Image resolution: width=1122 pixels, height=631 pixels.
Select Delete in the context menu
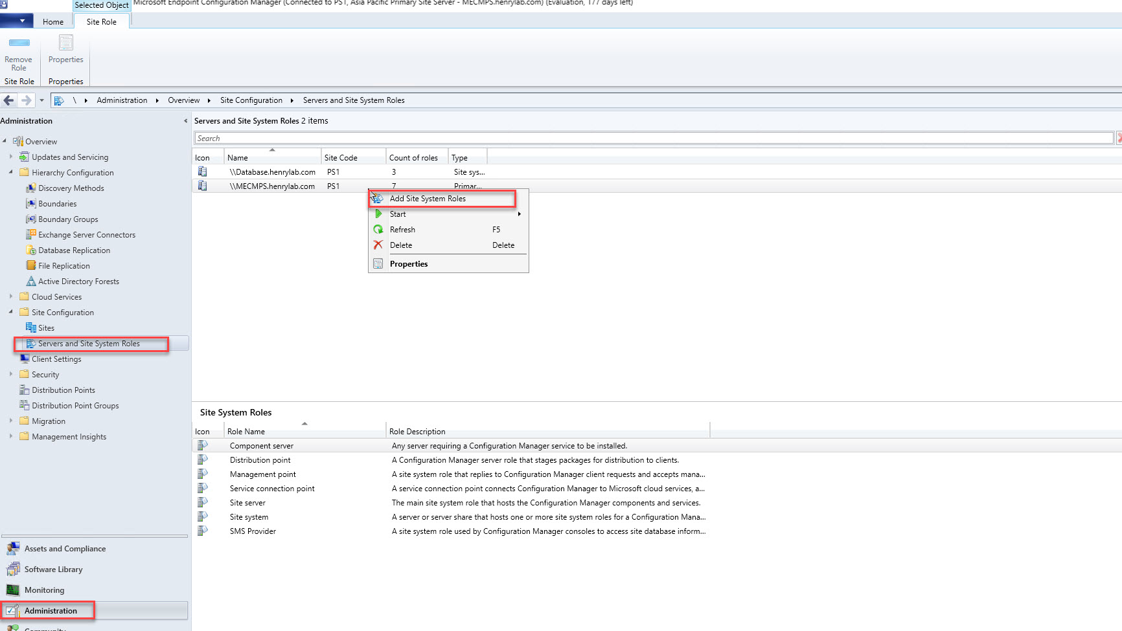tap(401, 245)
